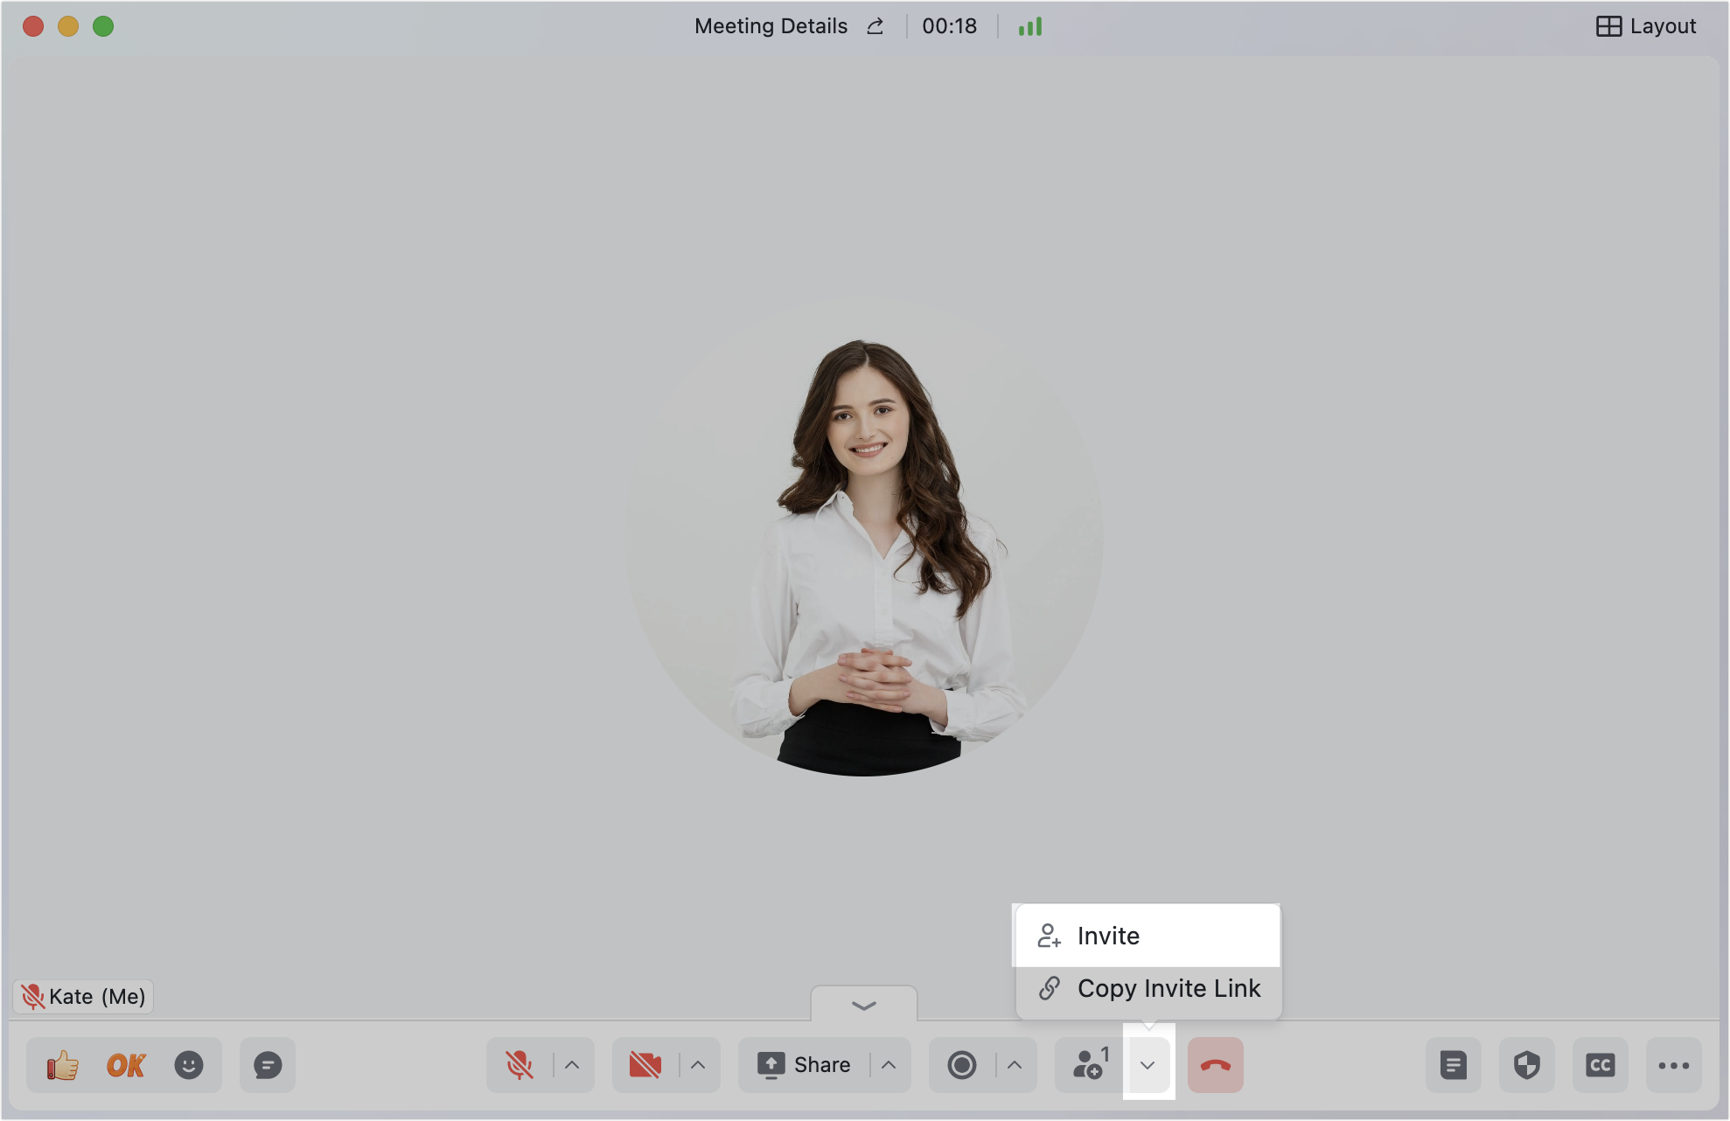Select Copy Invite Link menu item
Viewport: 1730px width, 1121px height.
pos(1148,989)
